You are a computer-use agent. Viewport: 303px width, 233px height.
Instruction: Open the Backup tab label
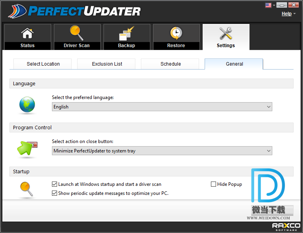pos(127,46)
